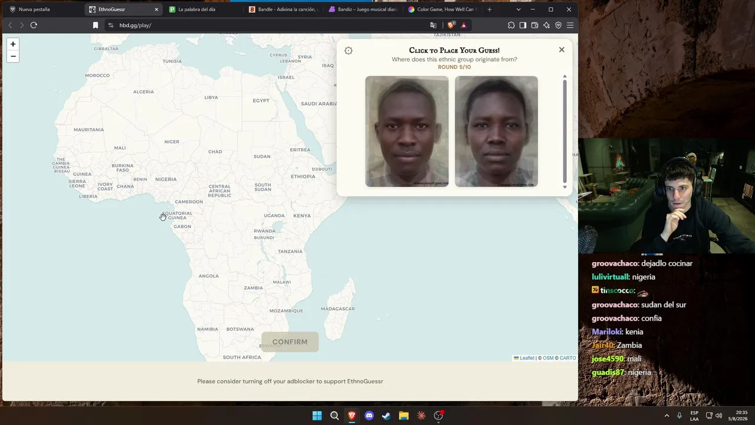Open the OSM attribution link
The image size is (755, 425).
click(x=548, y=358)
